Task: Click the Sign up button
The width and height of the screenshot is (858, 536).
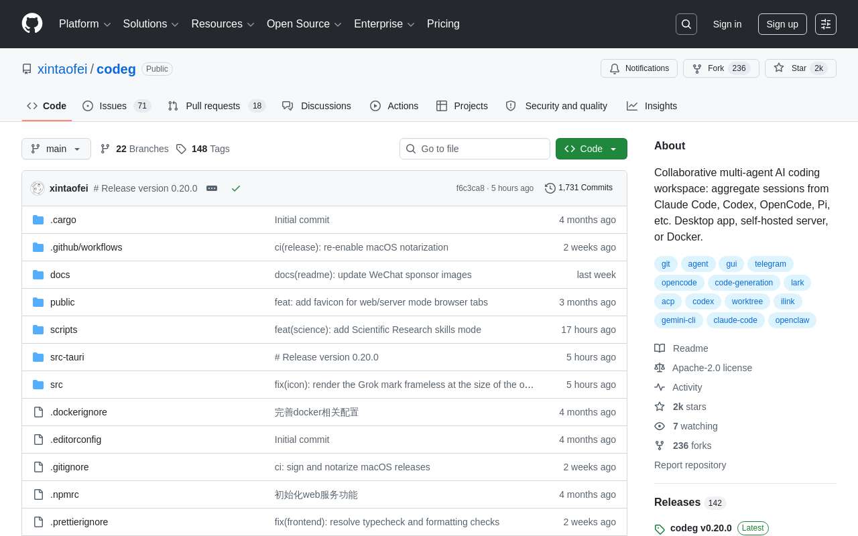Action: 782,24
